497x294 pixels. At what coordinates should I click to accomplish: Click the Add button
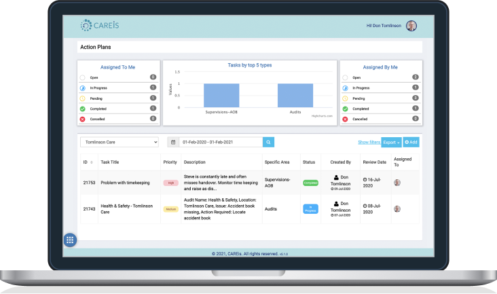tap(411, 143)
